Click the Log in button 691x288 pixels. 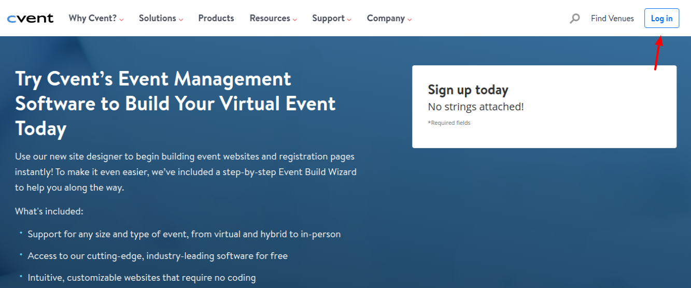[661, 18]
